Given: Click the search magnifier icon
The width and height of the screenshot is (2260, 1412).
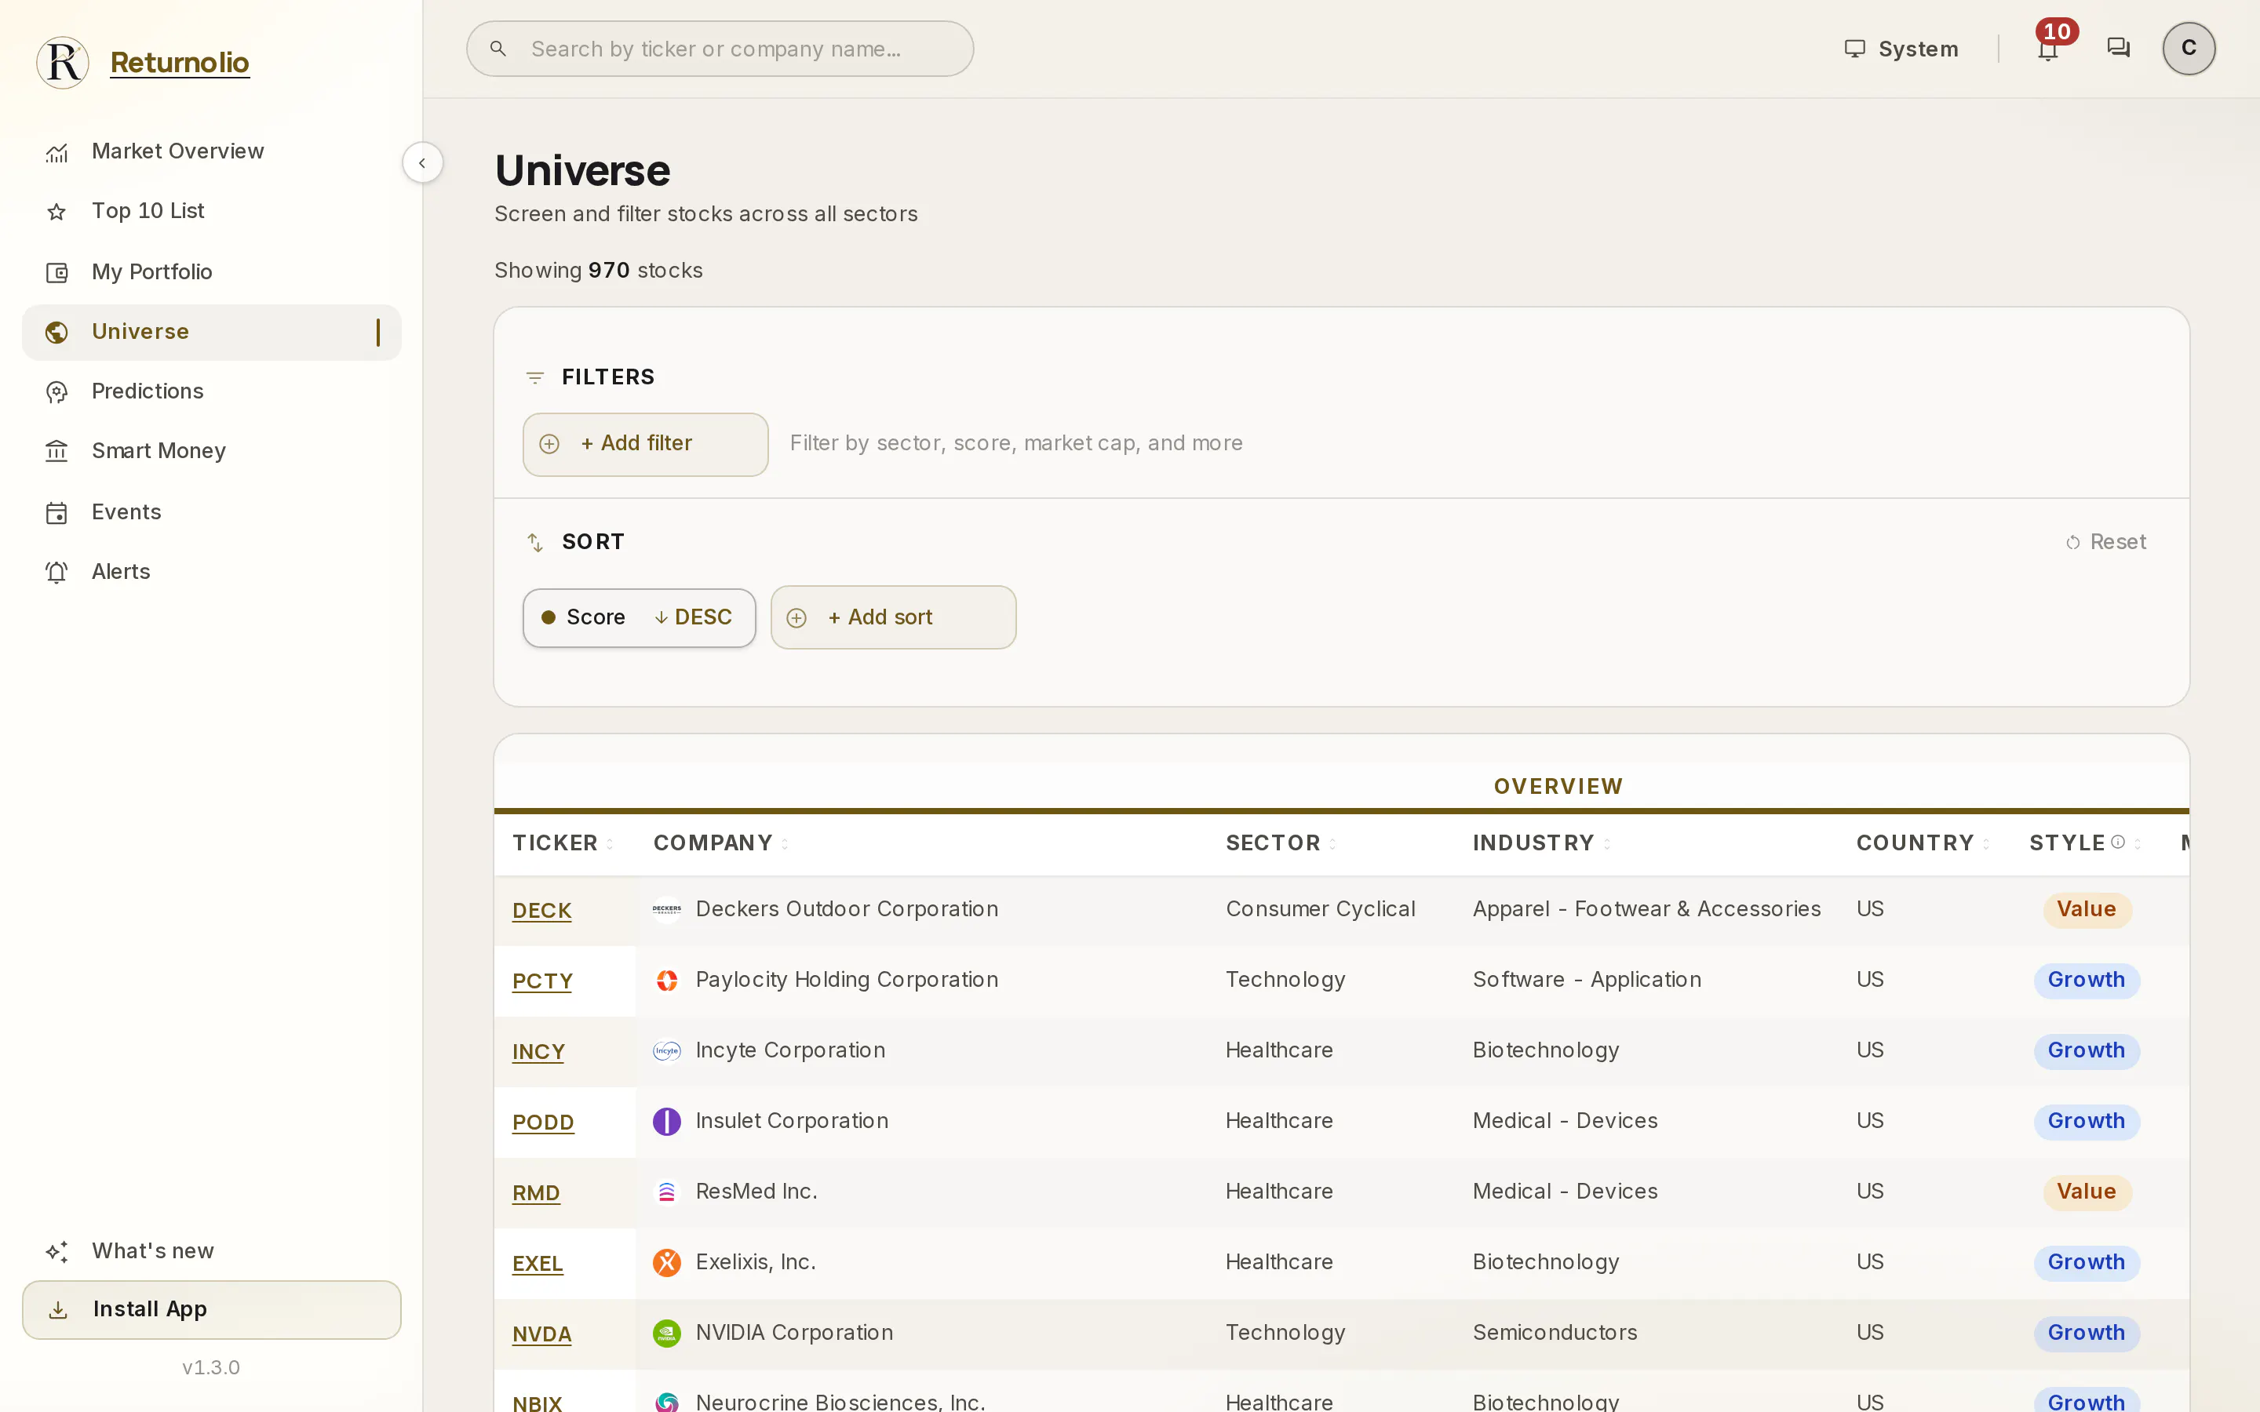Looking at the screenshot, I should (x=498, y=49).
